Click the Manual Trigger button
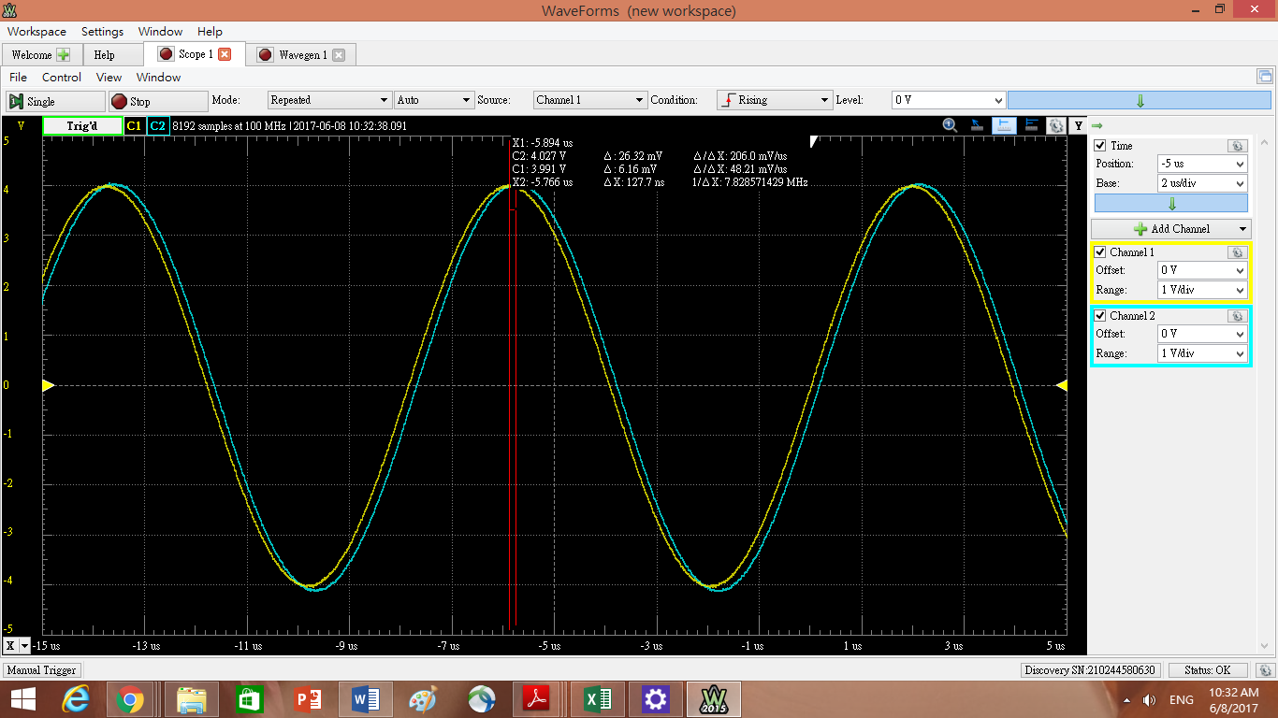1278x718 pixels. [41, 669]
